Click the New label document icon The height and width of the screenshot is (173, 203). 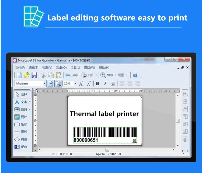click(x=19, y=75)
